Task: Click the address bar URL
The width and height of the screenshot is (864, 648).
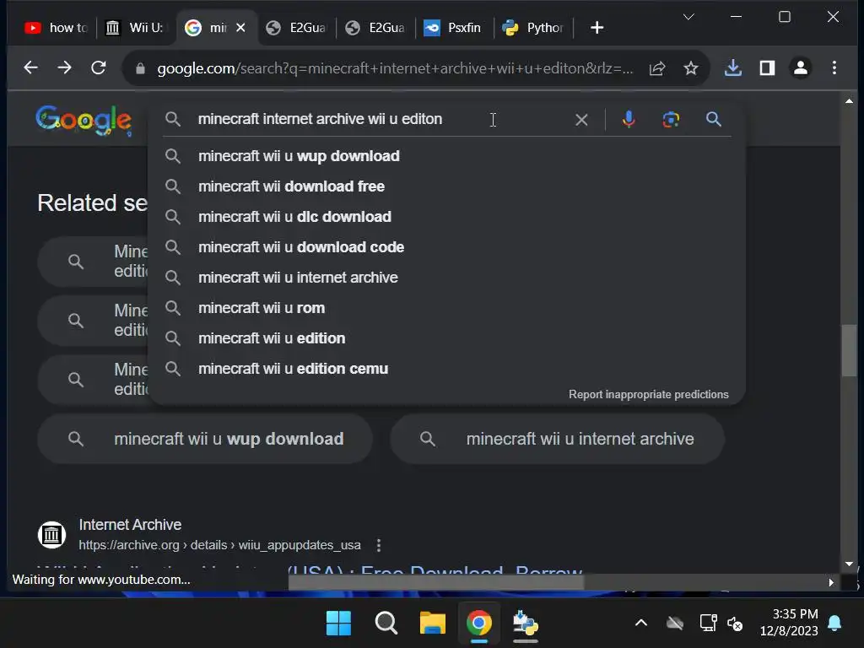Action: click(x=395, y=68)
